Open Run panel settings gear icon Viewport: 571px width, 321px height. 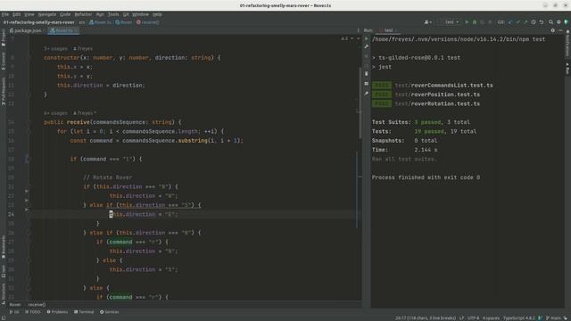click(553, 30)
